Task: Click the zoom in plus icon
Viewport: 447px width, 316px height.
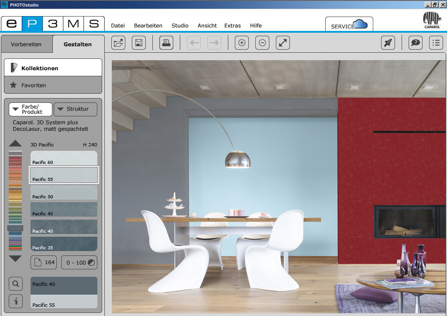Action: [x=241, y=43]
